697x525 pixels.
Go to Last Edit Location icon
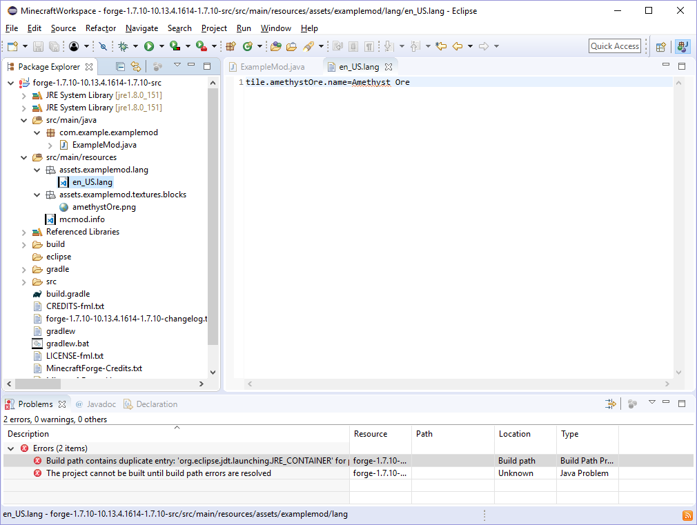(441, 46)
